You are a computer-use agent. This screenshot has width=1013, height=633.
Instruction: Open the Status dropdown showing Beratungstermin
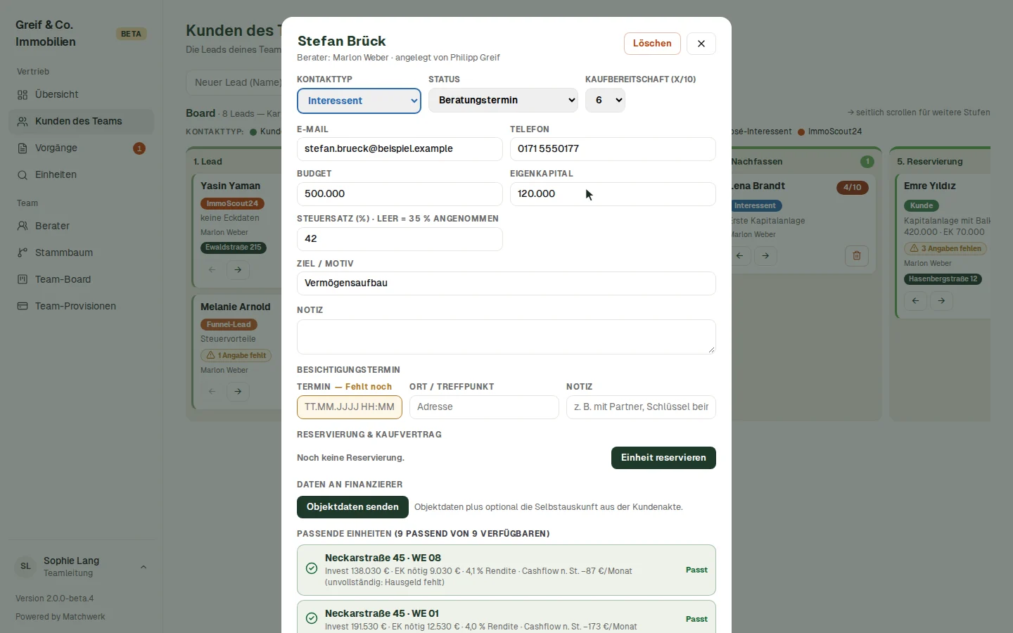[x=503, y=101]
